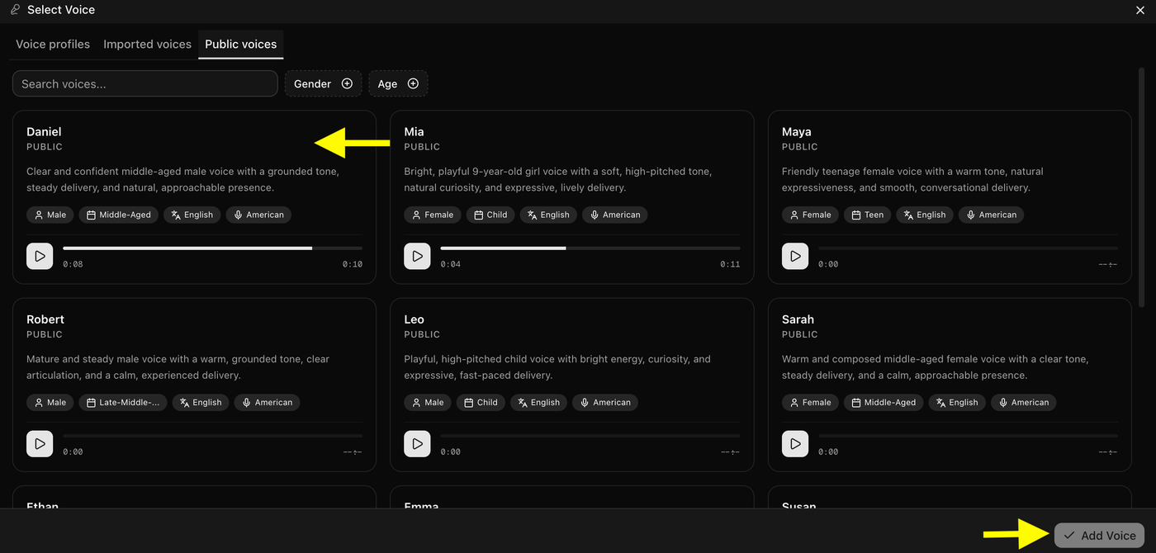This screenshot has width=1156, height=553.
Task: Click Mia's Child age tag
Action: (x=490, y=215)
